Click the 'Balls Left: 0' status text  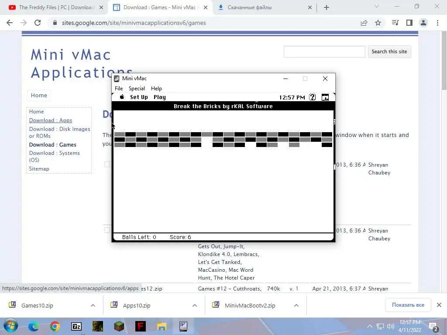point(139,237)
